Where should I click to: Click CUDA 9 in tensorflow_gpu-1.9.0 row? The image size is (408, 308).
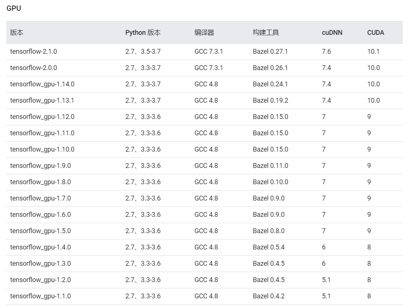(369, 166)
